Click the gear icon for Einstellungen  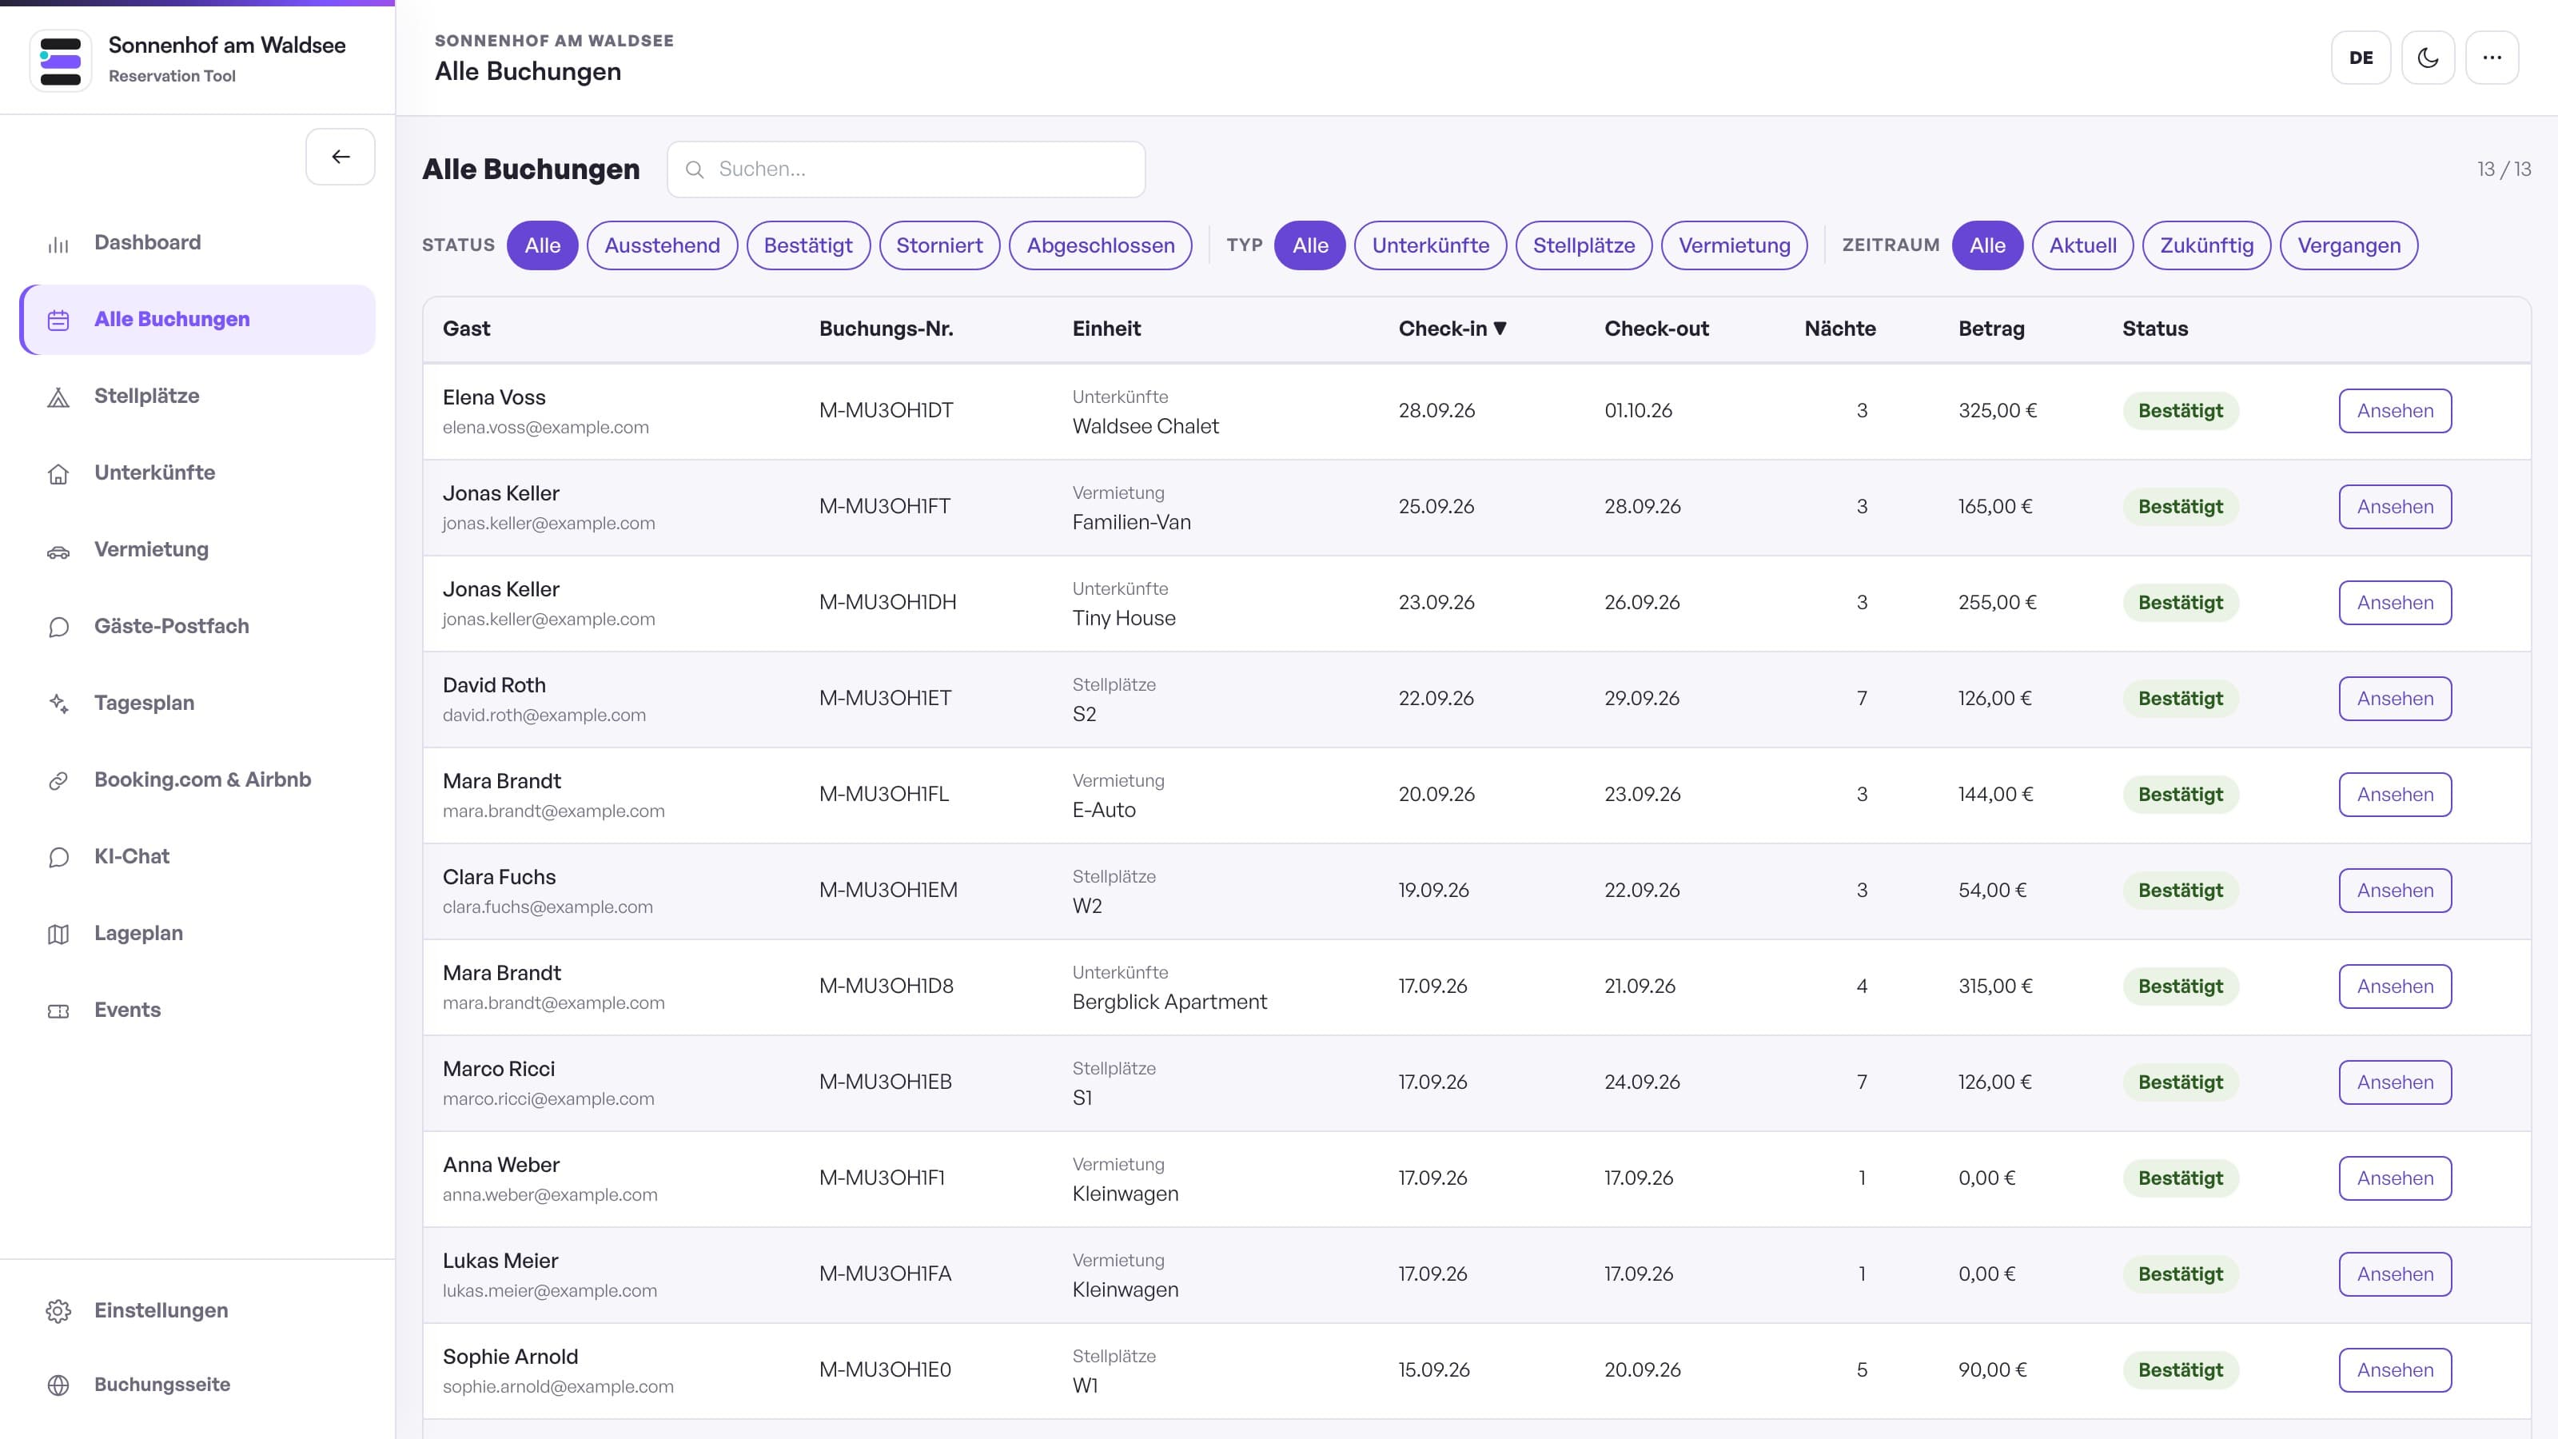[x=58, y=1311]
